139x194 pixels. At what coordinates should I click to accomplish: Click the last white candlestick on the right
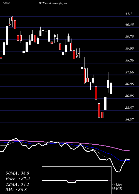[x=111, y=88]
